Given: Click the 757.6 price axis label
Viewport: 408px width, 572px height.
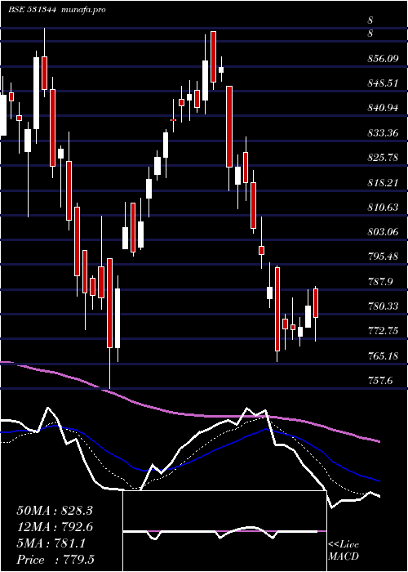Looking at the screenshot, I should (x=380, y=381).
